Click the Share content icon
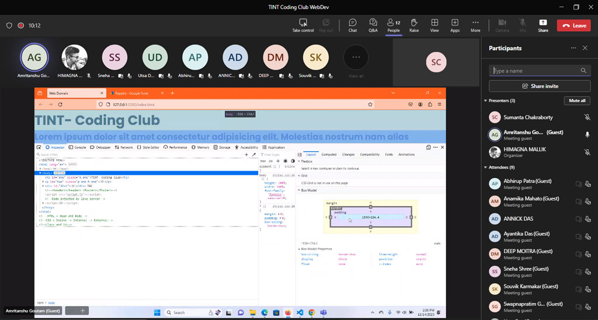The width and height of the screenshot is (598, 320). [x=543, y=23]
